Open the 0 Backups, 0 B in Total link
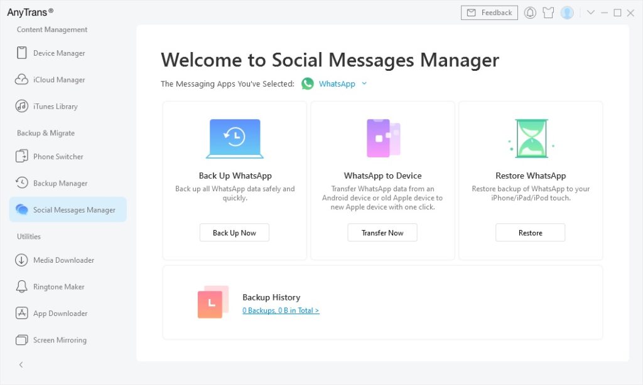 point(281,310)
